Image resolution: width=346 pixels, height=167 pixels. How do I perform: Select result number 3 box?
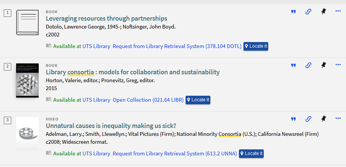8,120
